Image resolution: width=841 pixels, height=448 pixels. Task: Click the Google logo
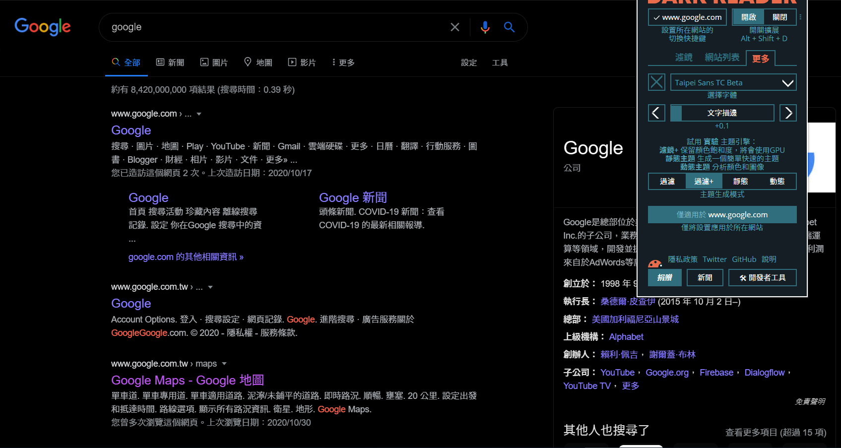pyautogui.click(x=43, y=27)
